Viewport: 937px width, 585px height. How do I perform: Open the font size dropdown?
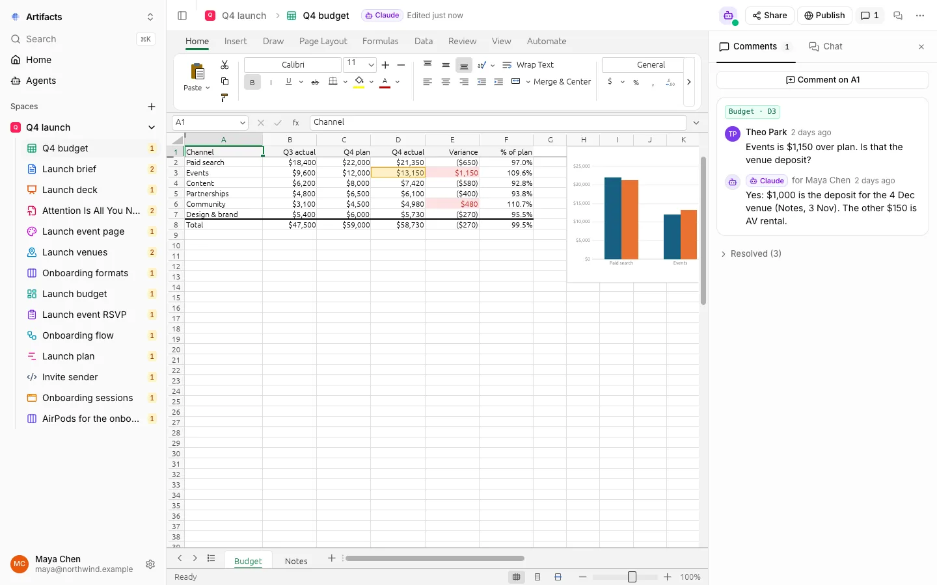pyautogui.click(x=371, y=65)
